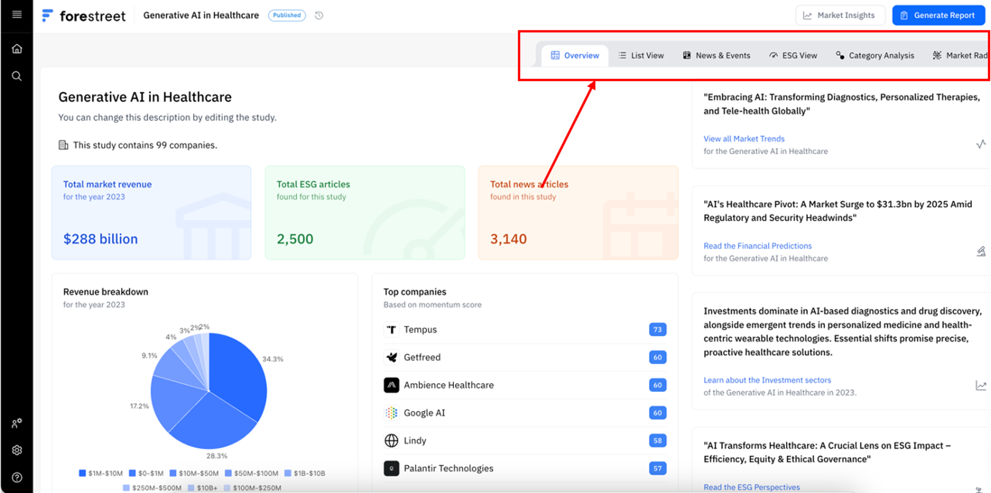Open Read the Financial Predictions link

click(x=757, y=246)
